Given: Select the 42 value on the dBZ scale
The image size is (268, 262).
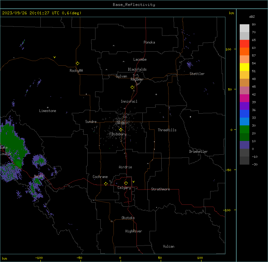Looking at the screenshot, I should coord(254,94).
